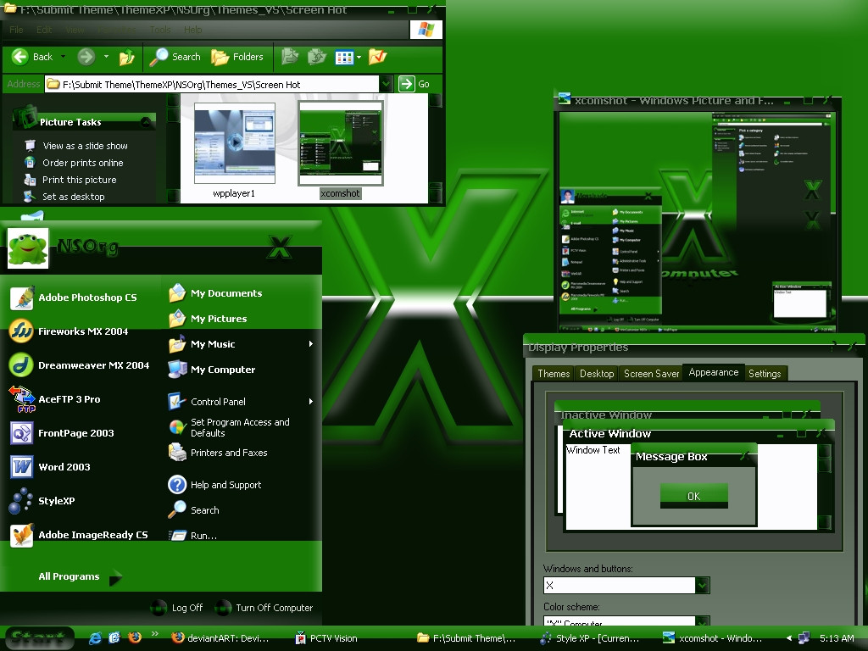Expand the quick launch chevron

click(x=154, y=634)
